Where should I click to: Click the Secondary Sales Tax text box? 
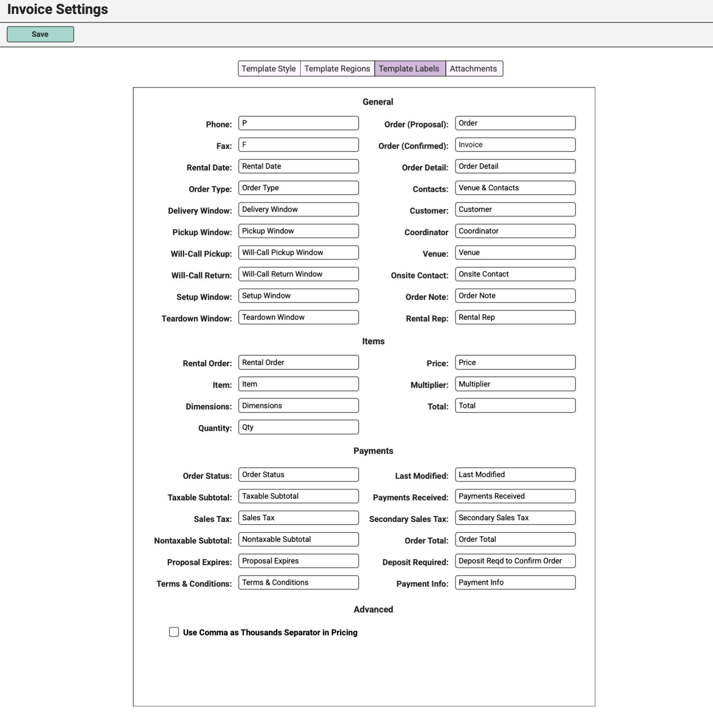click(515, 518)
